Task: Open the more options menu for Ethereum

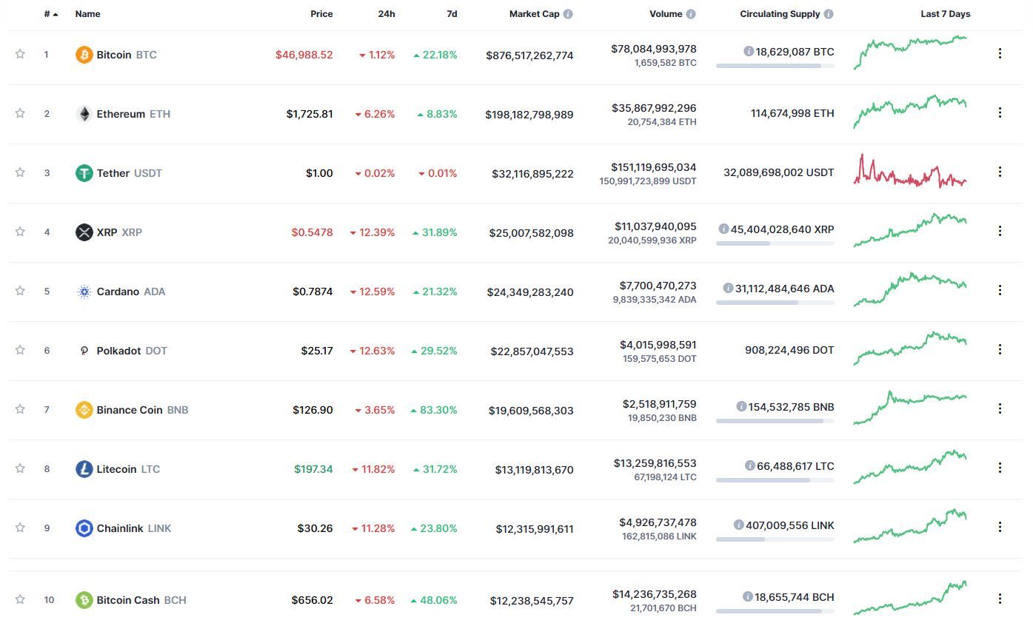Action: (x=1000, y=112)
